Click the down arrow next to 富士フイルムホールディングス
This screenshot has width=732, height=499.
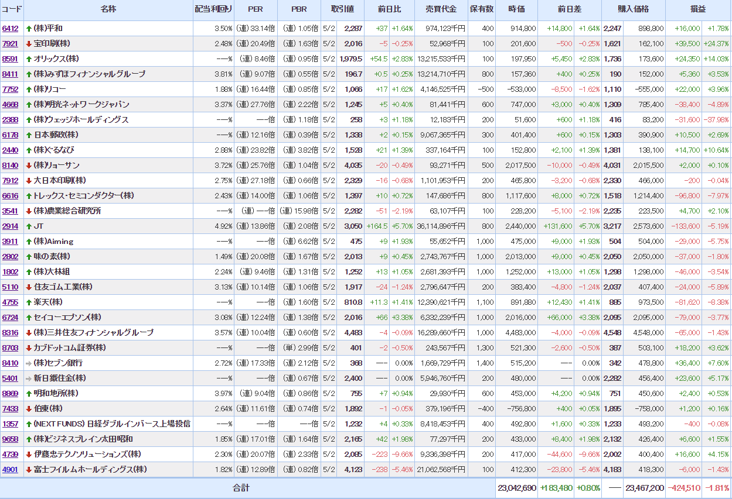(29, 470)
